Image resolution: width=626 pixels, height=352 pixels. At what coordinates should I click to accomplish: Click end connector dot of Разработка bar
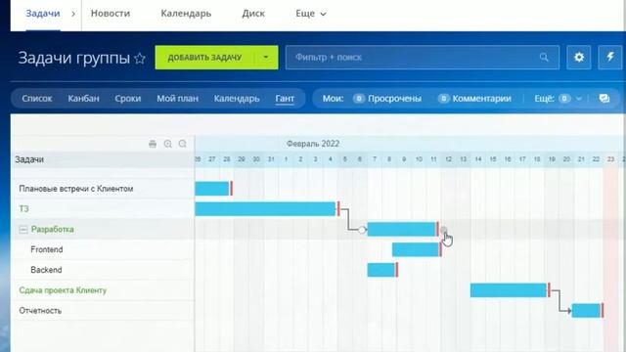pos(443,230)
